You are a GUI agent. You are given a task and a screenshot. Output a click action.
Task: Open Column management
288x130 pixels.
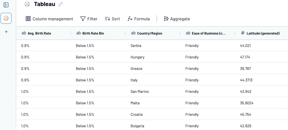[49, 19]
